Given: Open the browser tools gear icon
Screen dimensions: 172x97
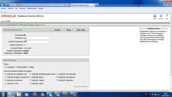Looking at the screenshot, I should (x=170, y=5).
